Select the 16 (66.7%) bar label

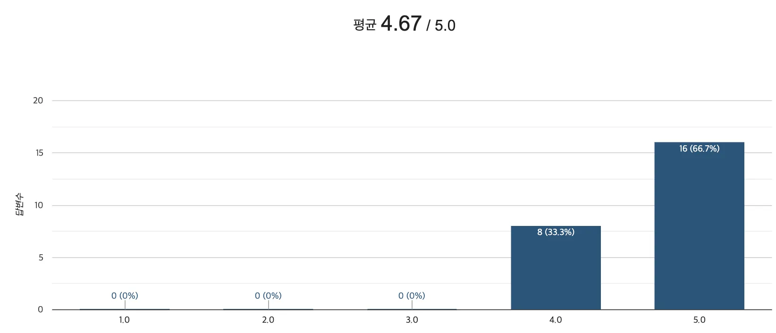point(699,149)
